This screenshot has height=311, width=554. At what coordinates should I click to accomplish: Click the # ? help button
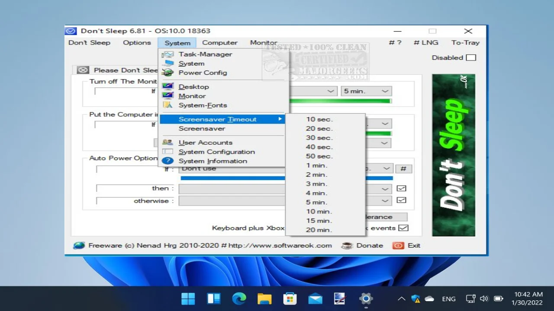(395, 42)
